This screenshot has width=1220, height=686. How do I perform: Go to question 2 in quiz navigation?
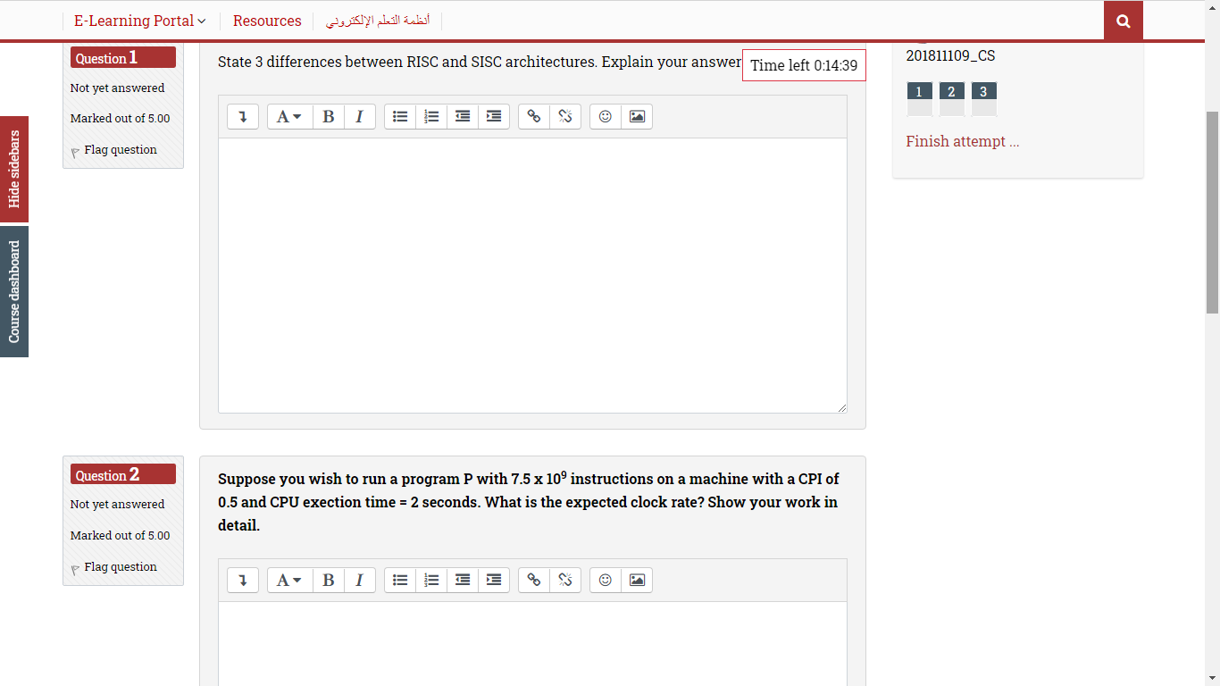[x=951, y=98]
